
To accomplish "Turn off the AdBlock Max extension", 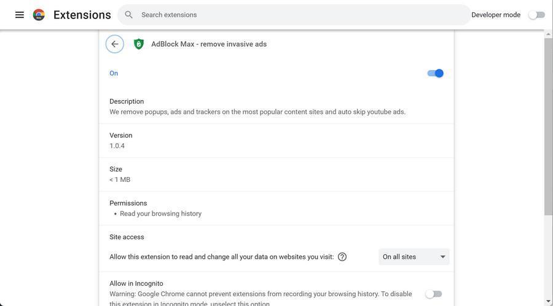I will click(435, 73).
